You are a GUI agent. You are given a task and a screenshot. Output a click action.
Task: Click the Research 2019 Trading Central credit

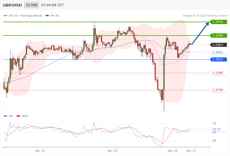tap(205, 15)
